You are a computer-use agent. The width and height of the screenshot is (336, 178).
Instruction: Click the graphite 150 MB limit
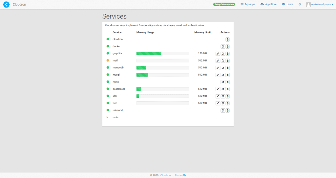point(202,53)
